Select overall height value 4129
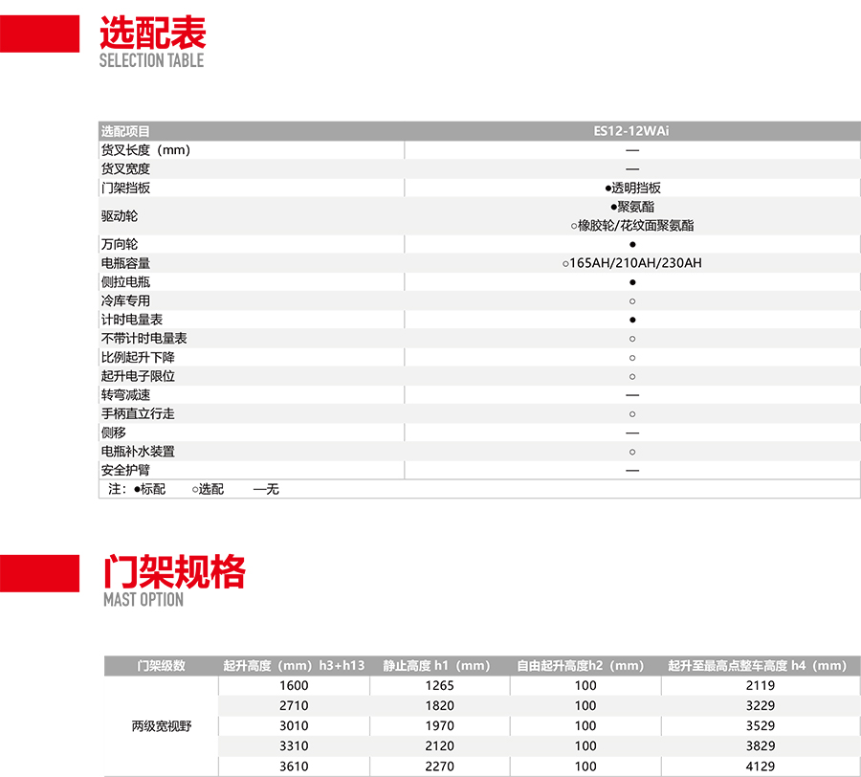Viewport: 861px width, 777px height. [761, 766]
